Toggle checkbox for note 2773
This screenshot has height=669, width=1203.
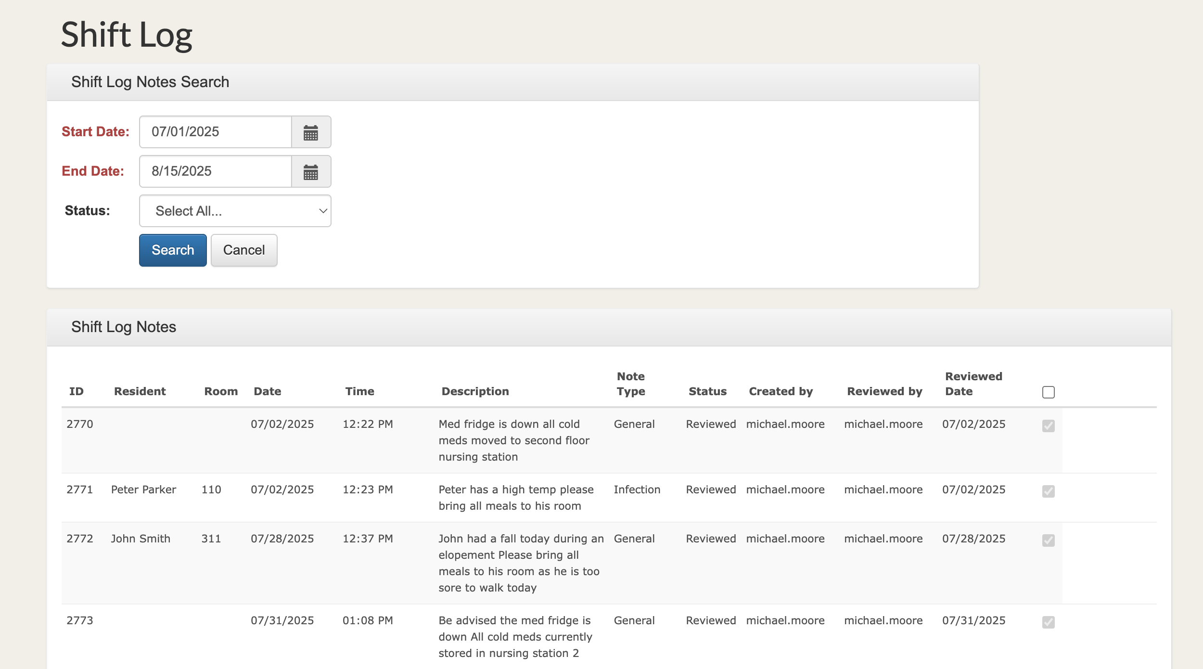(1048, 622)
